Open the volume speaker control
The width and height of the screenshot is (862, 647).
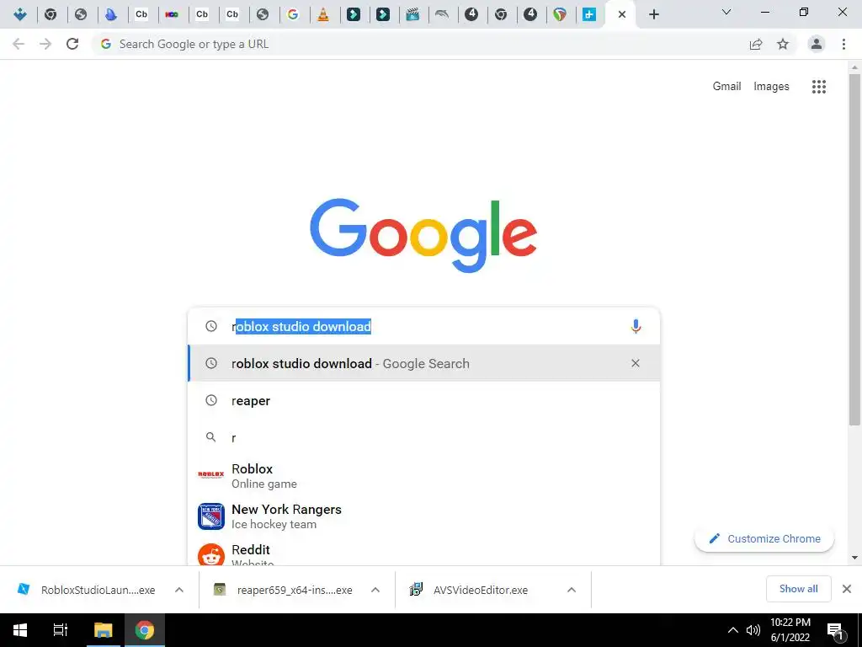tap(753, 630)
